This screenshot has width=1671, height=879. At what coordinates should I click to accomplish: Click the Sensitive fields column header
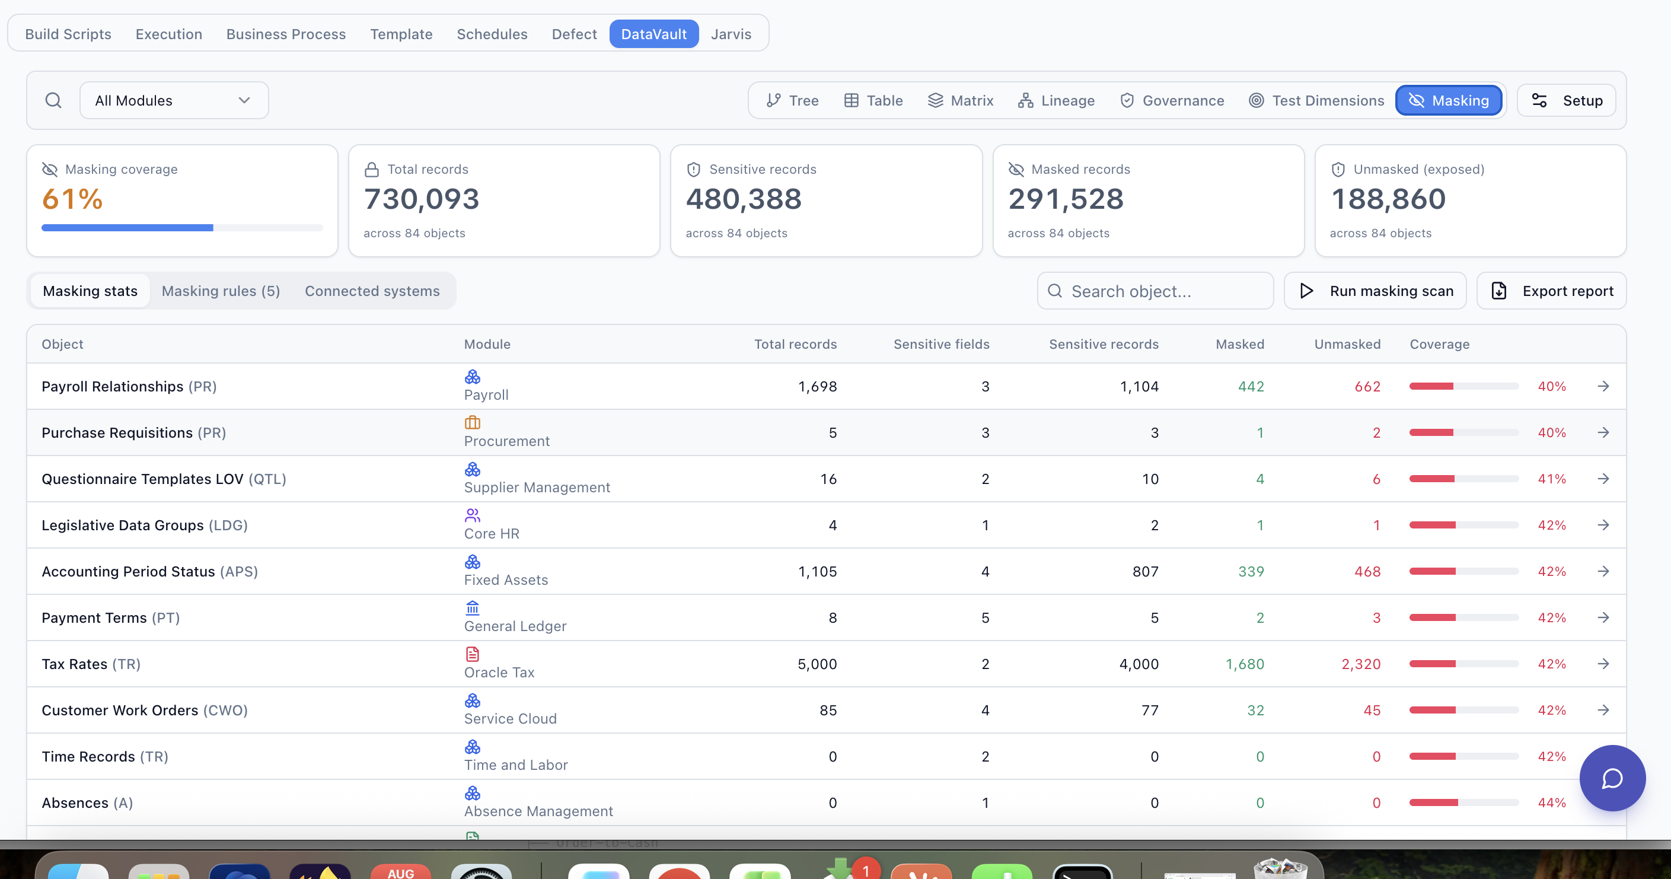tap(941, 344)
